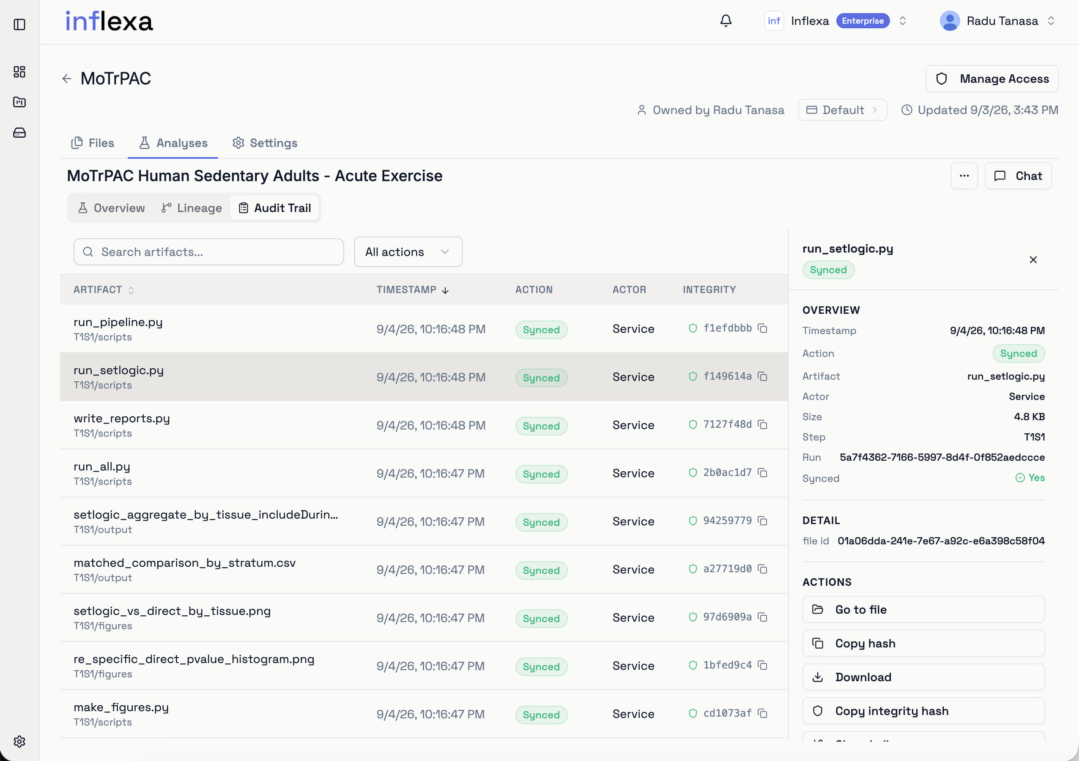Switch to the Files tab

(93, 143)
